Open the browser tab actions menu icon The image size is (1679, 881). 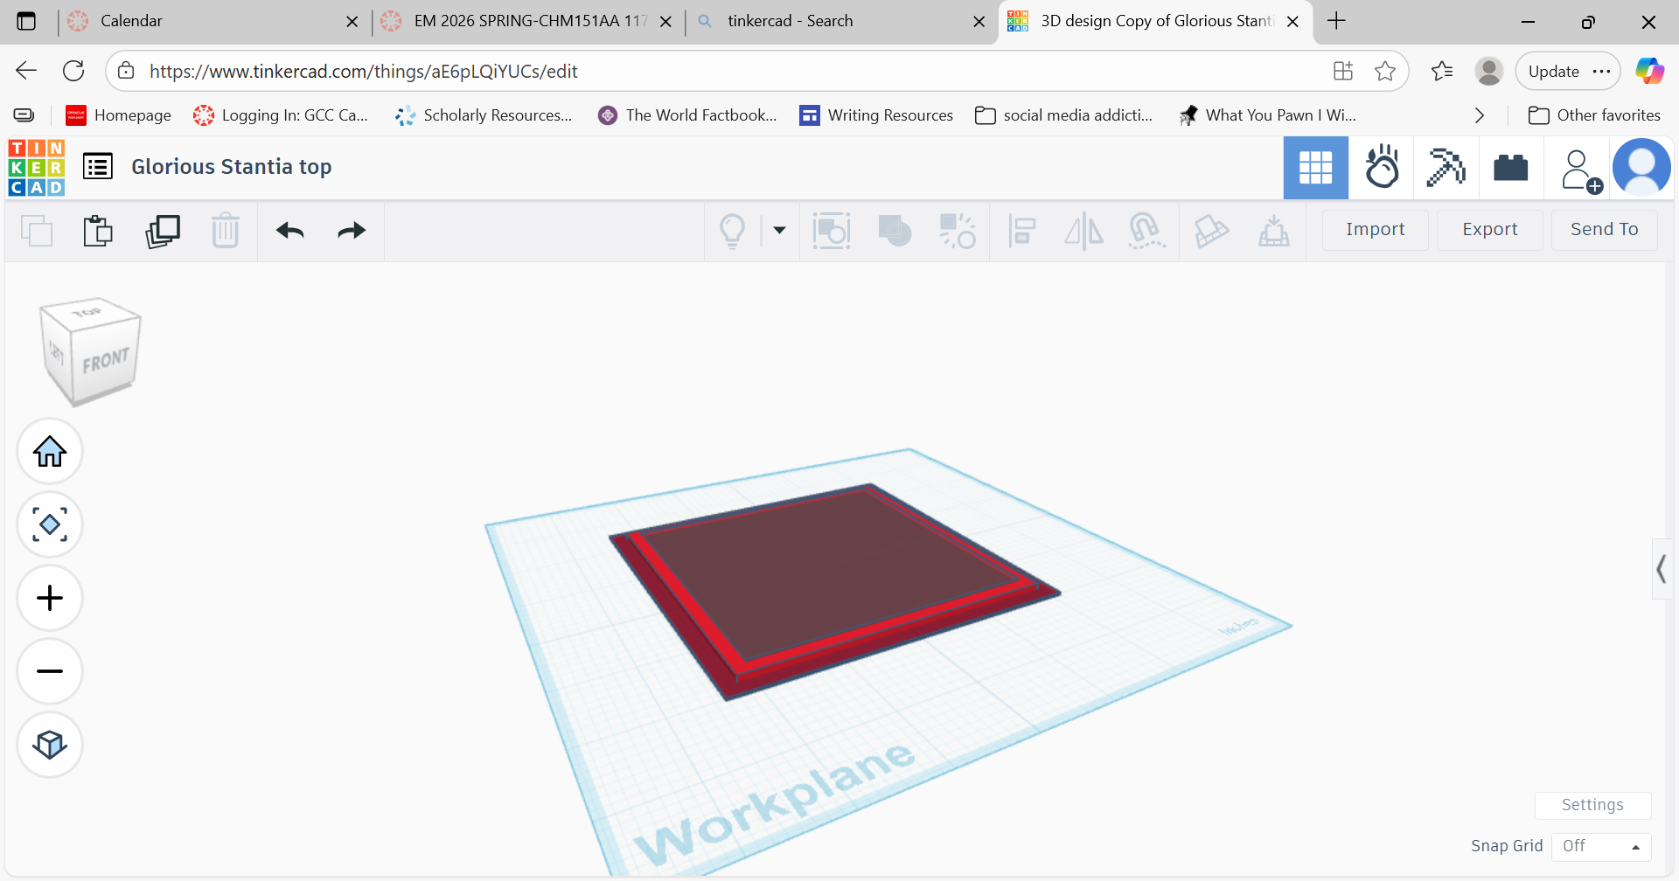click(26, 21)
